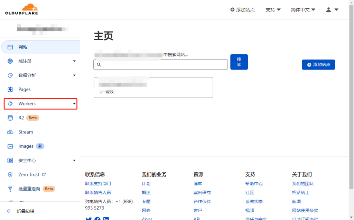
Task: Click the Cloudflare logo
Action: tap(21, 9)
